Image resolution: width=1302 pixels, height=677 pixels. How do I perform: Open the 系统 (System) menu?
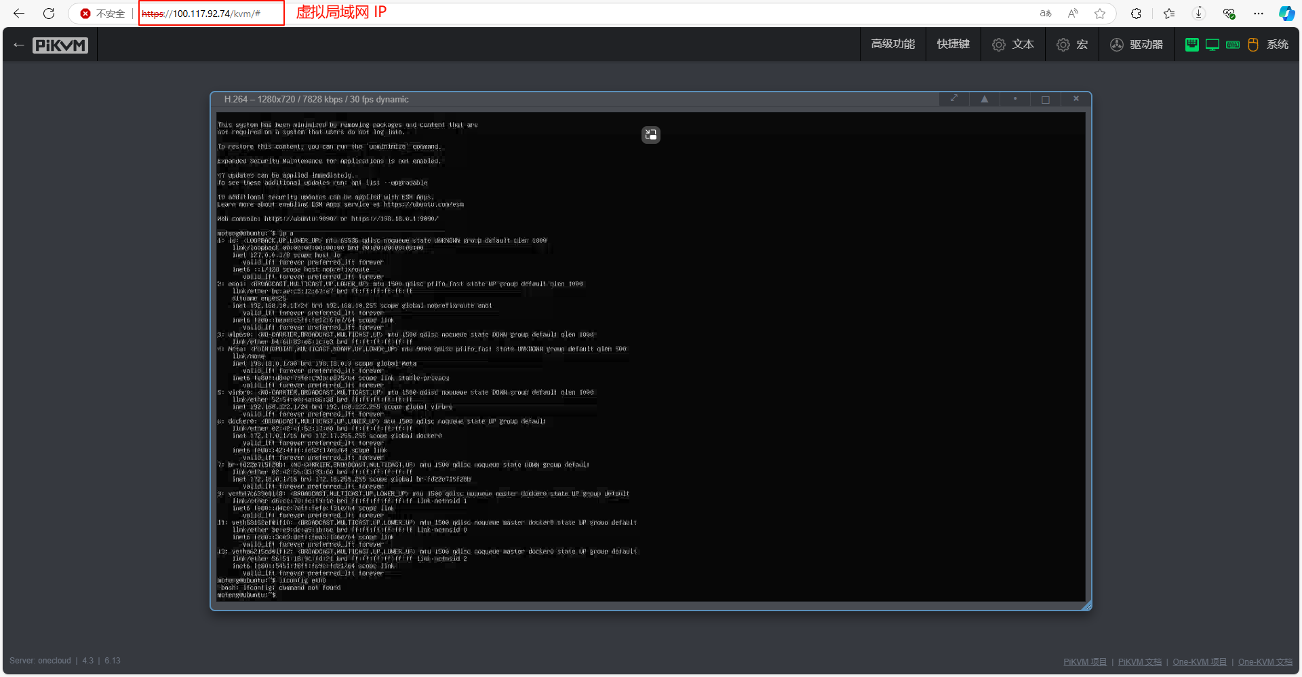(x=1277, y=45)
